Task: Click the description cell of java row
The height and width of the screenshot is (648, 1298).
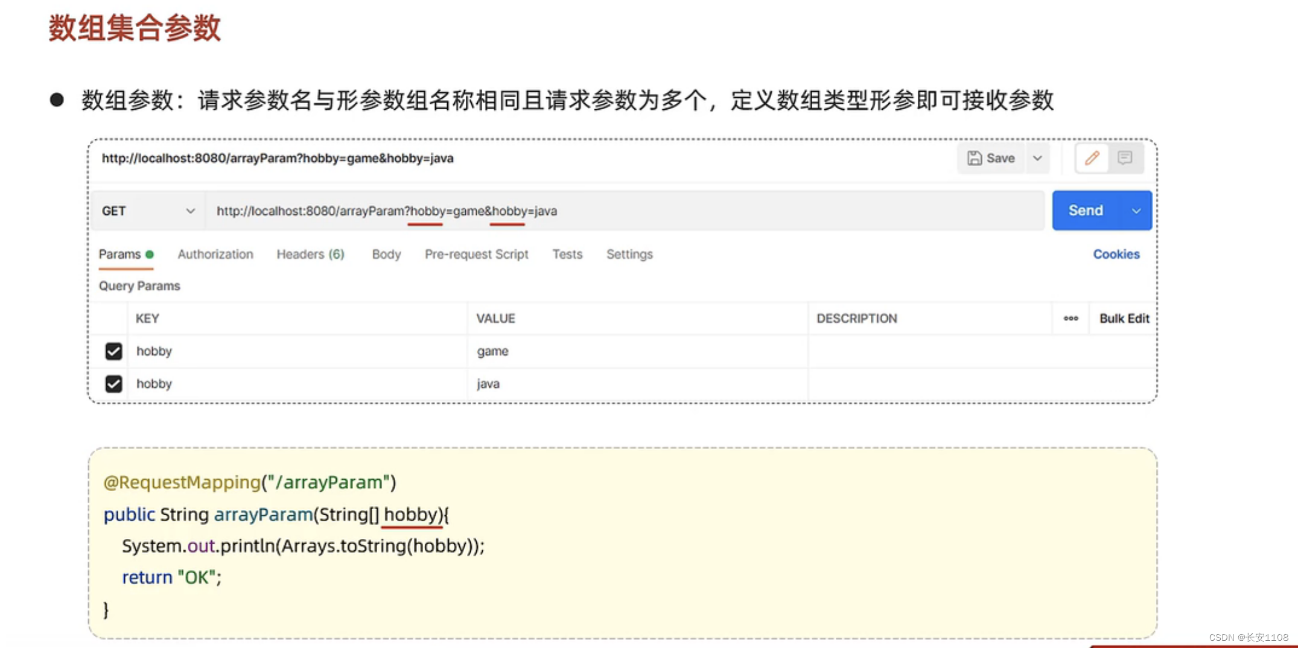Action: (981, 384)
